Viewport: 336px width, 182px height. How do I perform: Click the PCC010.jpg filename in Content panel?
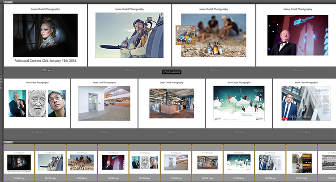click(302, 178)
